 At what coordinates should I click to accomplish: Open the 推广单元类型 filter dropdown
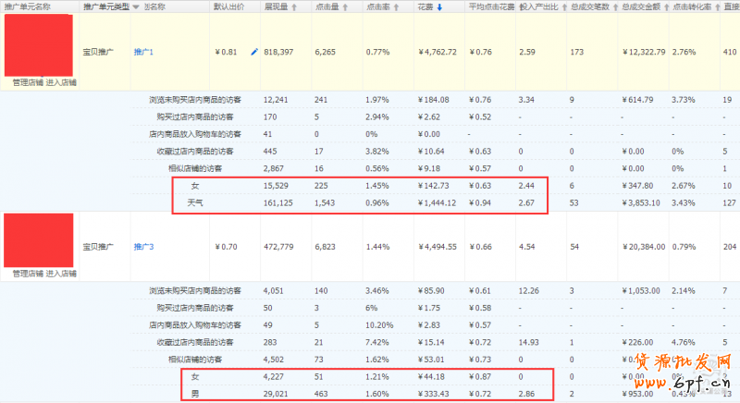136,7
